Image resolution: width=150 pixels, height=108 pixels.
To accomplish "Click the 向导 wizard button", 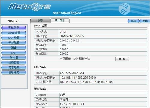I will [133, 21].
